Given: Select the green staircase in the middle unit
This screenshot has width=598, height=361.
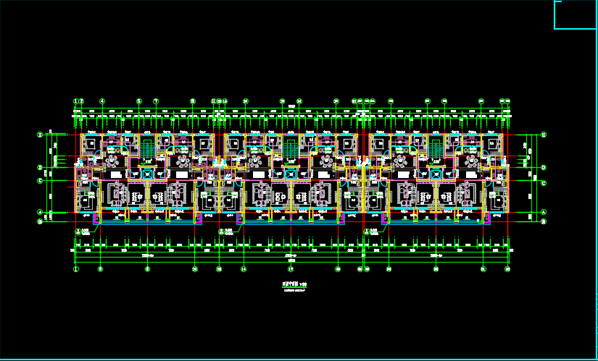Looking at the screenshot, I should 291,149.
